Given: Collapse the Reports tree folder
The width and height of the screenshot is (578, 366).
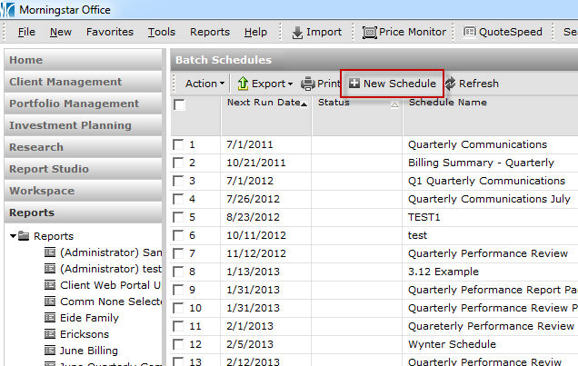Looking at the screenshot, I should click(x=13, y=236).
